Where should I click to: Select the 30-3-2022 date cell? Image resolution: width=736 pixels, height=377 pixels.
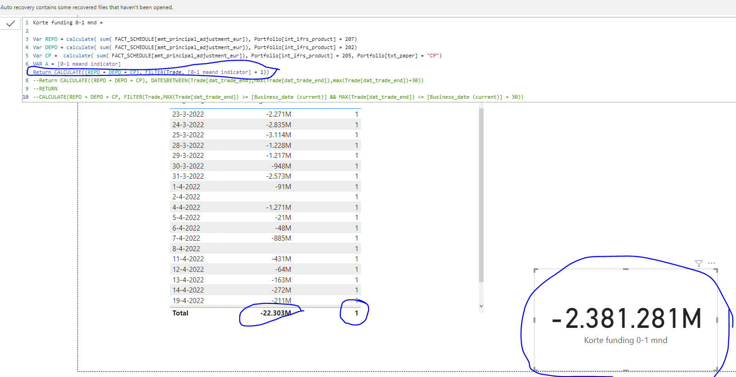(x=188, y=166)
